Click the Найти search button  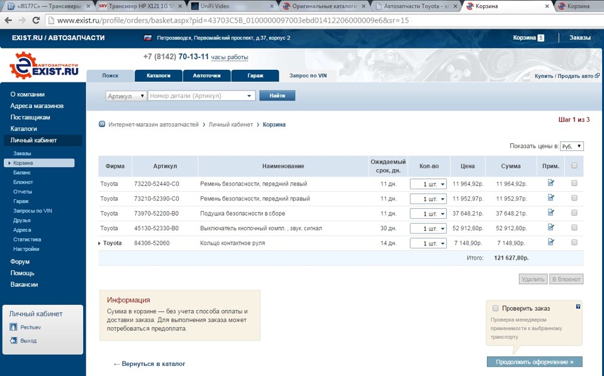[x=277, y=96]
